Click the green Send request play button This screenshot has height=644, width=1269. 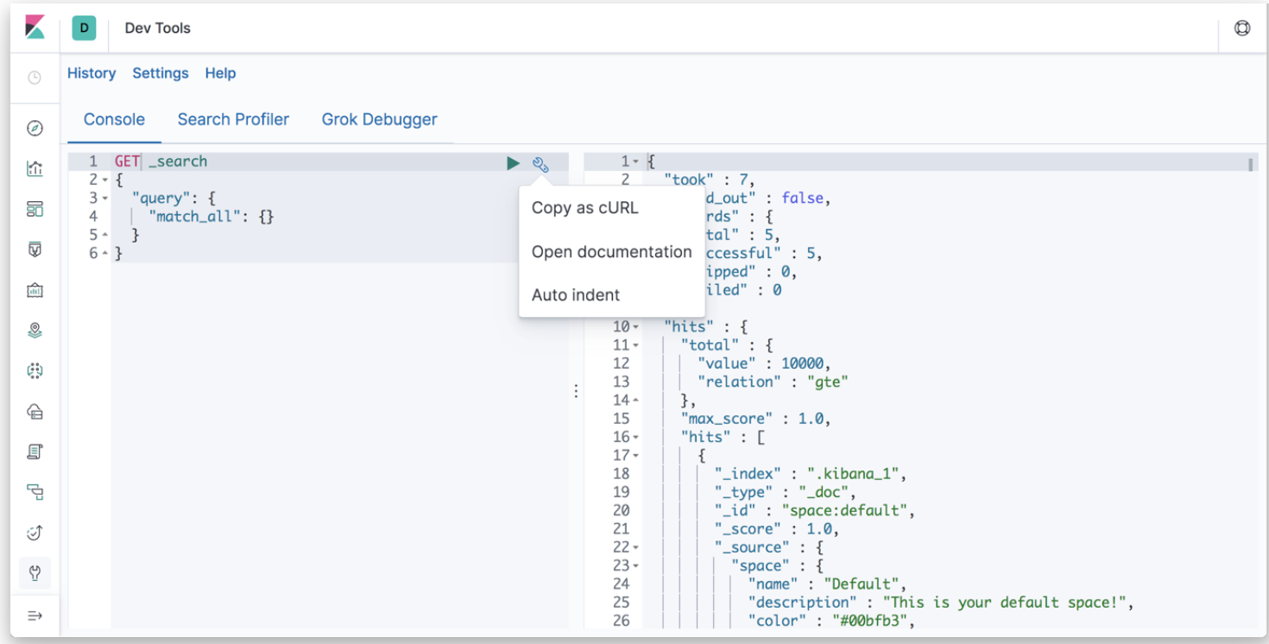pos(513,162)
